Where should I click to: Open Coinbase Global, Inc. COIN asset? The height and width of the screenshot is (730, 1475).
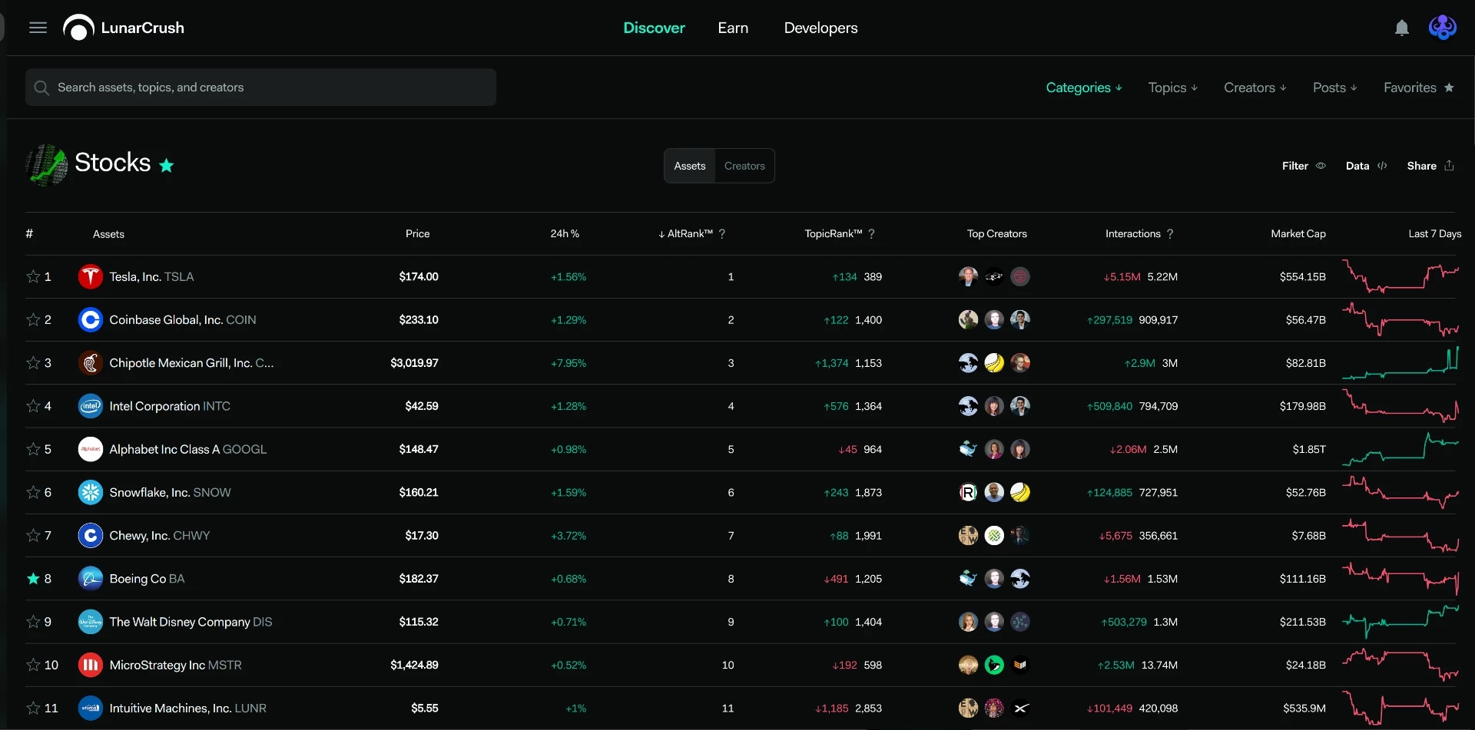point(183,320)
